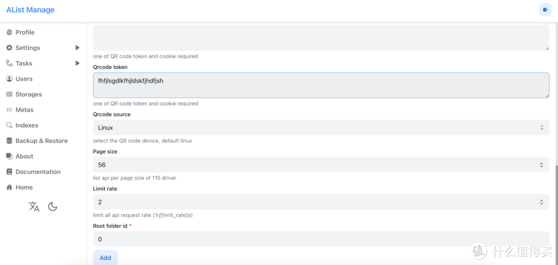
Task: Open the Users menu item
Action: click(x=24, y=79)
